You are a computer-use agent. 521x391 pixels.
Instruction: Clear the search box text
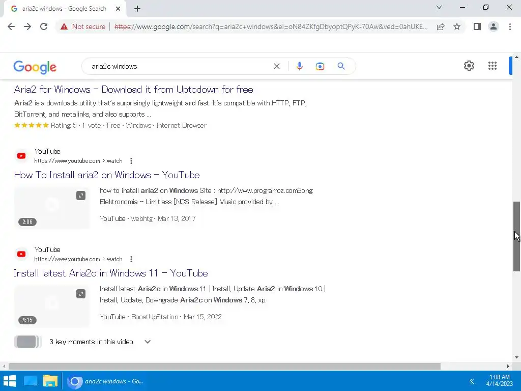276,66
